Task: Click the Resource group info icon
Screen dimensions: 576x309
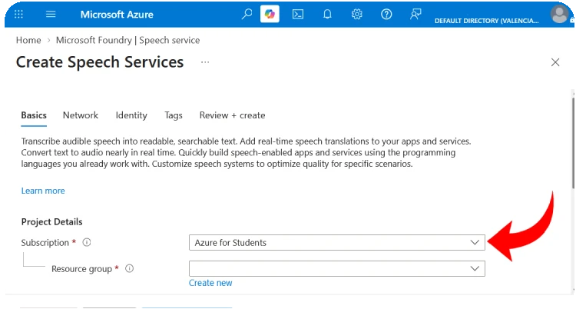Action: coord(129,268)
